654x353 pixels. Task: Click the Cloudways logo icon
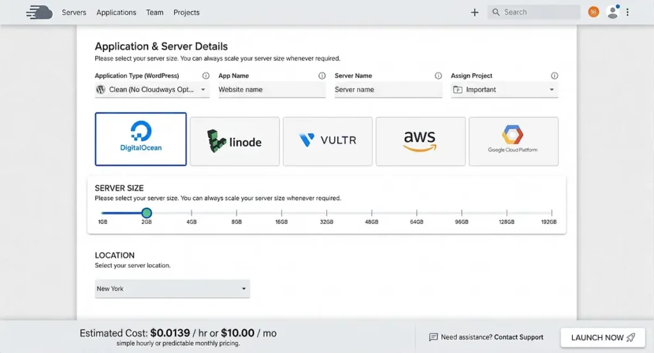39,13
